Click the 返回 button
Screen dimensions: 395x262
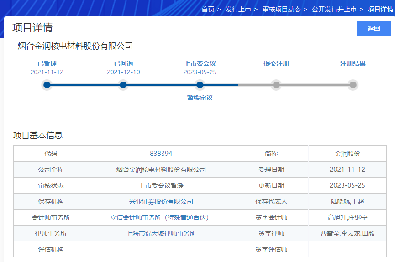(x=374, y=28)
